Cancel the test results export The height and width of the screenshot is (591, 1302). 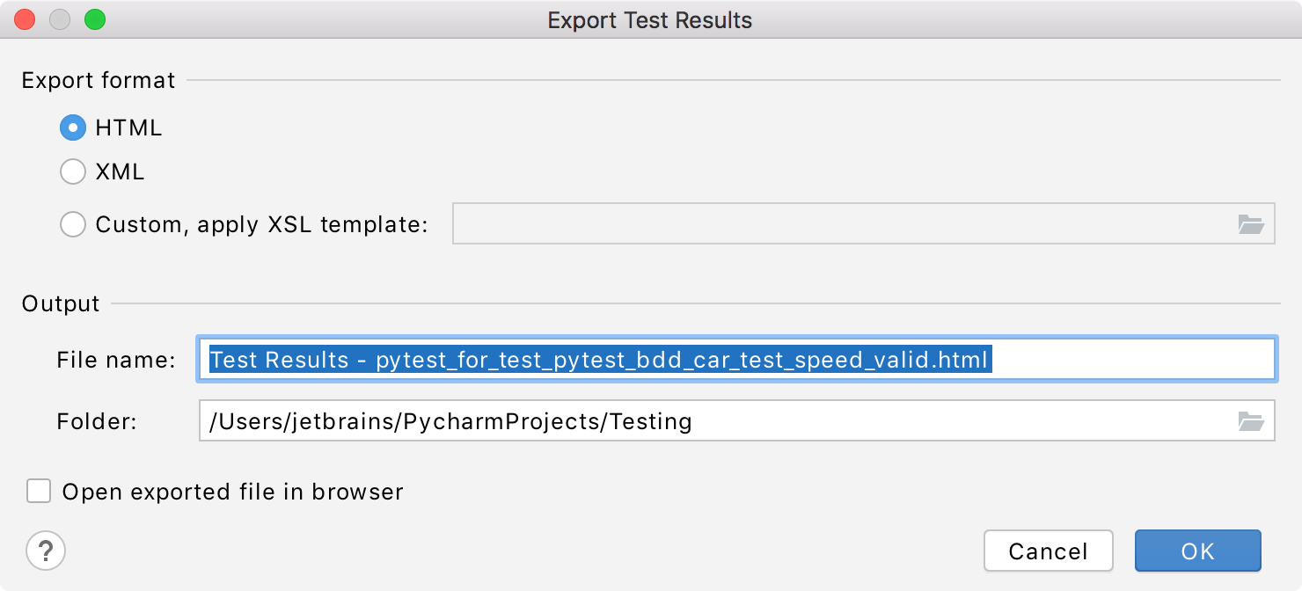coord(1048,551)
